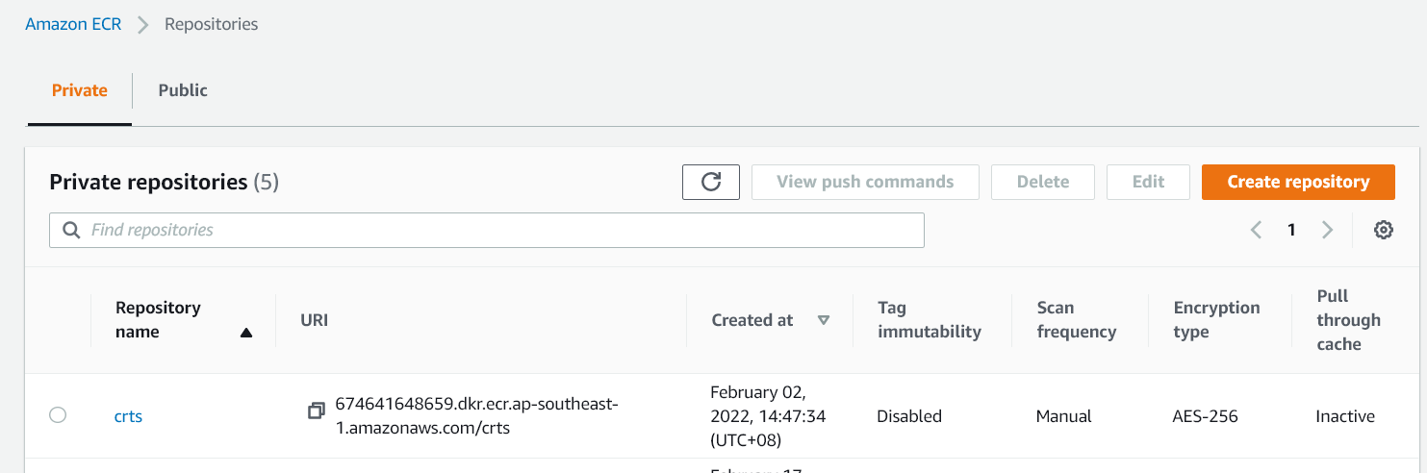Open the crts repository link
This screenshot has width=1427, height=473.
(x=128, y=416)
